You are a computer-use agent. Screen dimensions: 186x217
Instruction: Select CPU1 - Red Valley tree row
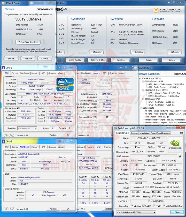pos(161,102)
